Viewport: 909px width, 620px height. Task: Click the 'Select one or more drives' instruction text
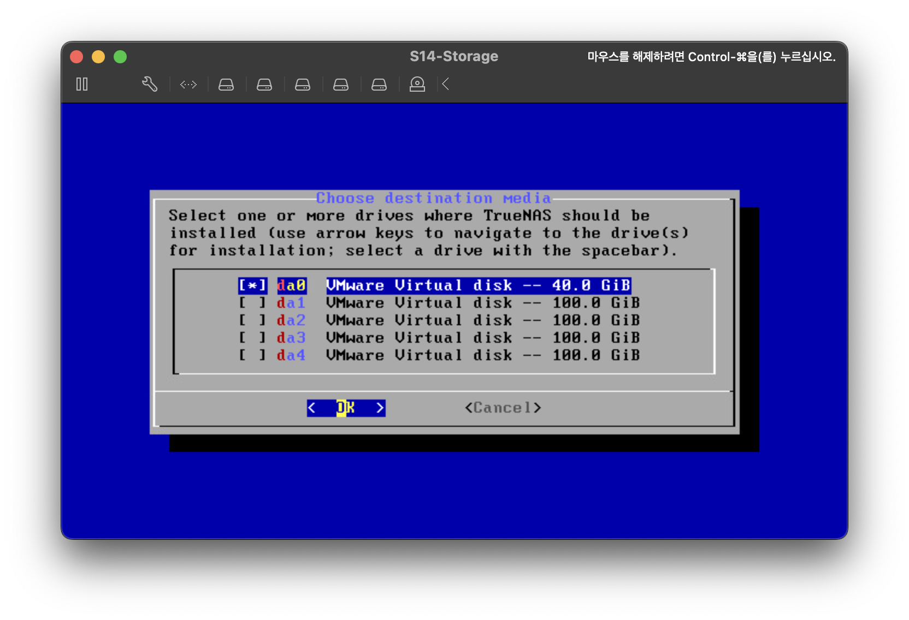click(x=429, y=233)
